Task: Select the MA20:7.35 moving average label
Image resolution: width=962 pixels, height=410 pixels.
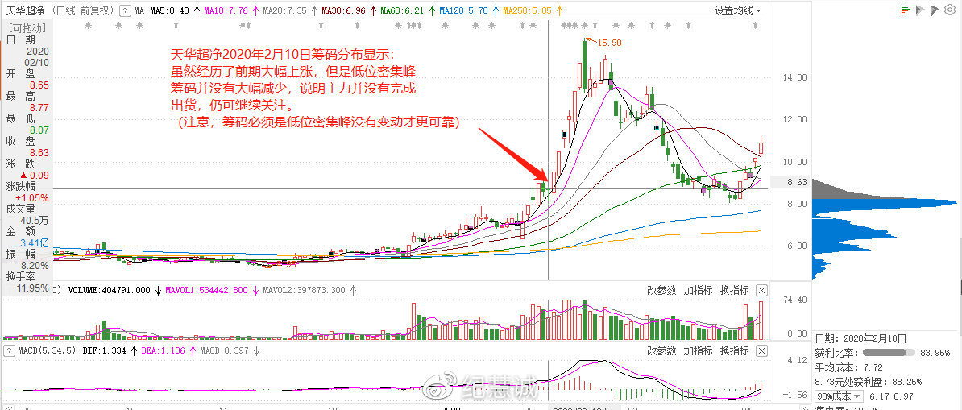Action: coord(284,11)
